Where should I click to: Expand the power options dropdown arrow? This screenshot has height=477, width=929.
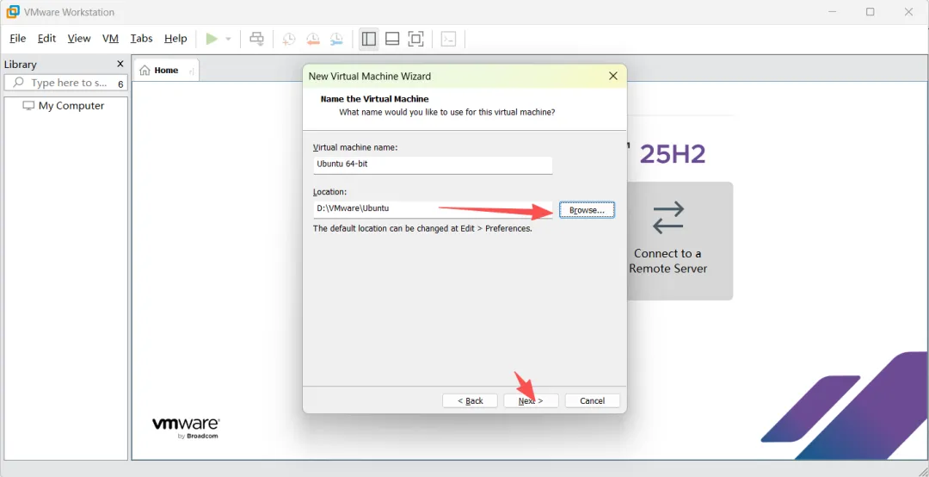point(228,39)
